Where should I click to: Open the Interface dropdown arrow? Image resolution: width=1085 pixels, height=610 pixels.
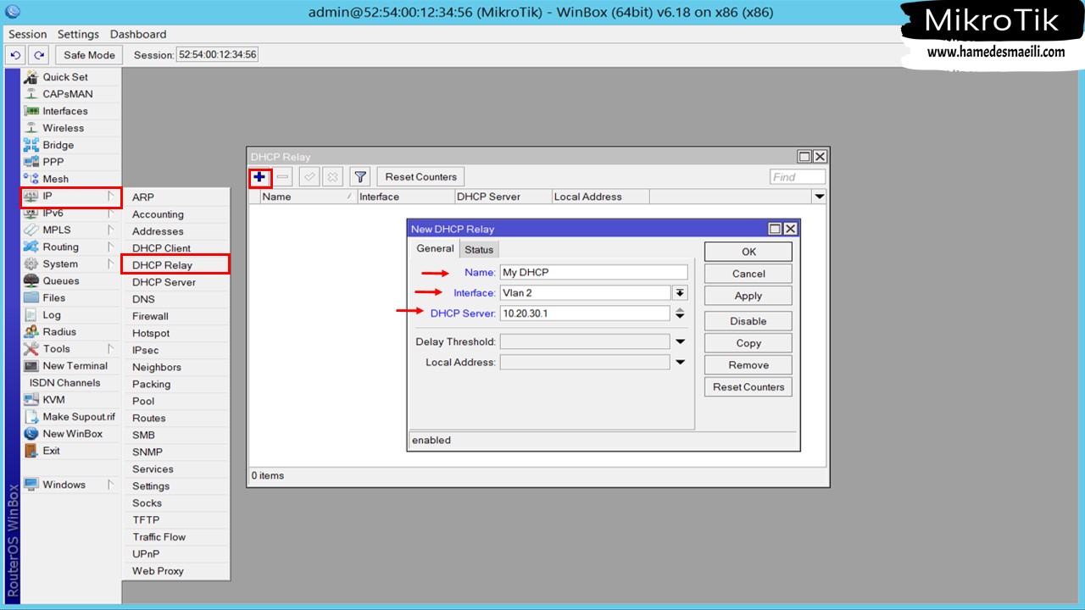[680, 292]
